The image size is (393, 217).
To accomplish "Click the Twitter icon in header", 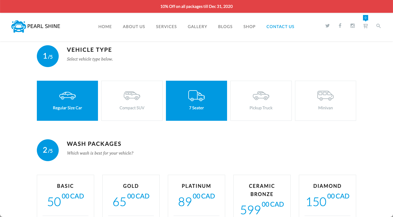I will tap(327, 26).
